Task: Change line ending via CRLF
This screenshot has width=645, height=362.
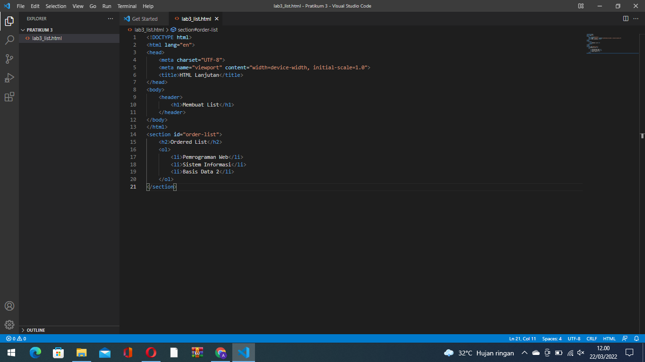Action: click(592, 338)
